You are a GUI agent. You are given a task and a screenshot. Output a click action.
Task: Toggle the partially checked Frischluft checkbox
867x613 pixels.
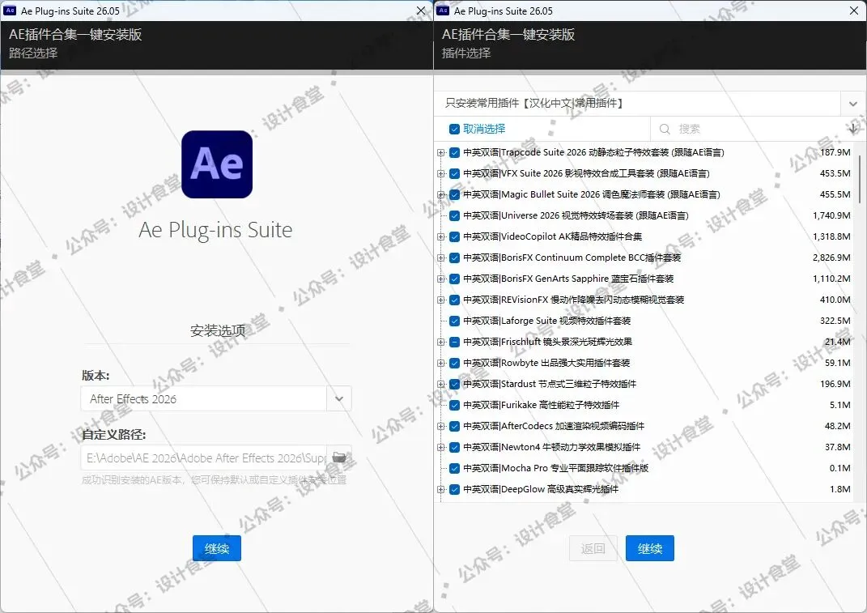click(x=454, y=342)
